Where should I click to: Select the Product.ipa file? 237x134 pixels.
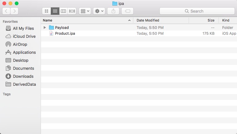(x=65, y=33)
